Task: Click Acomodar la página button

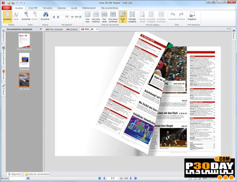Action: (x=151, y=17)
